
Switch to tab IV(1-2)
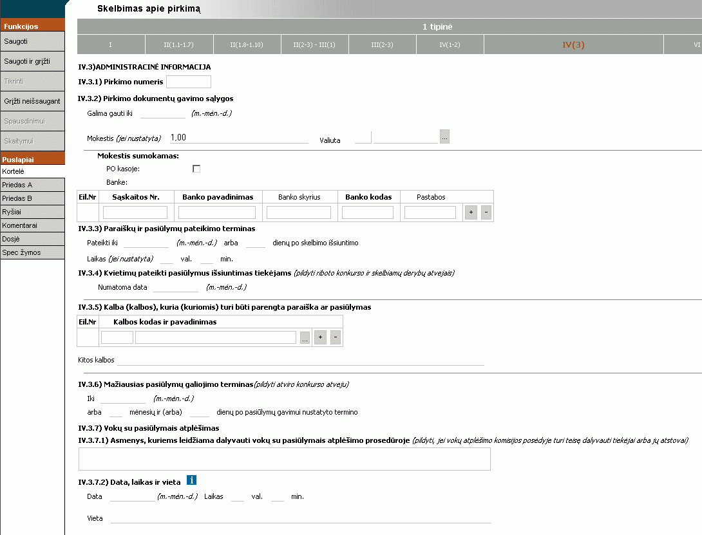(450, 45)
